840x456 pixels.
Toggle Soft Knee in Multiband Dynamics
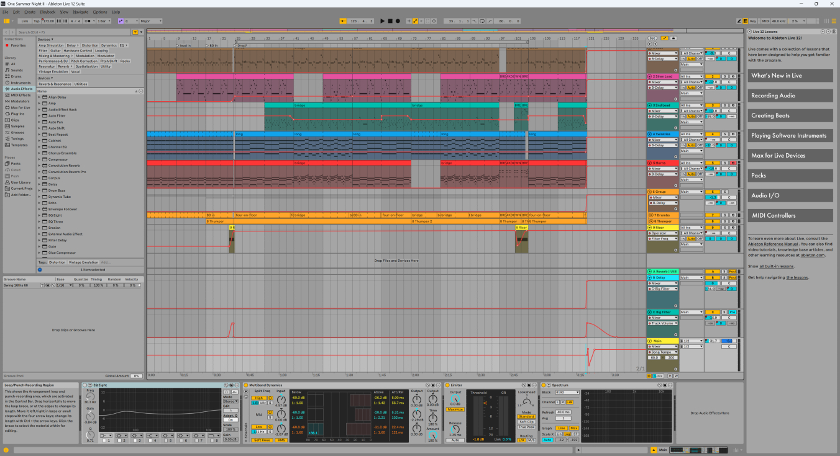pos(261,440)
